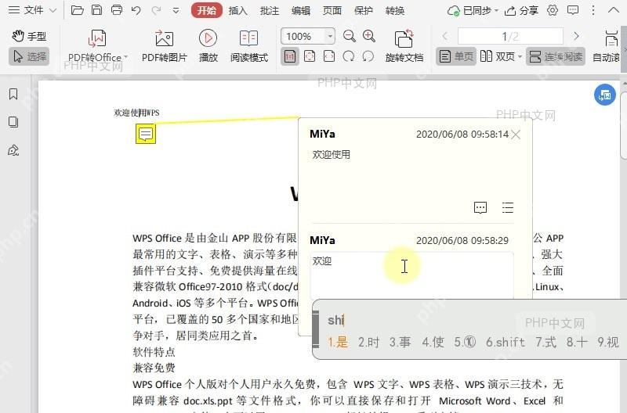
Task: Click PDF转图片 button
Action: tap(164, 46)
